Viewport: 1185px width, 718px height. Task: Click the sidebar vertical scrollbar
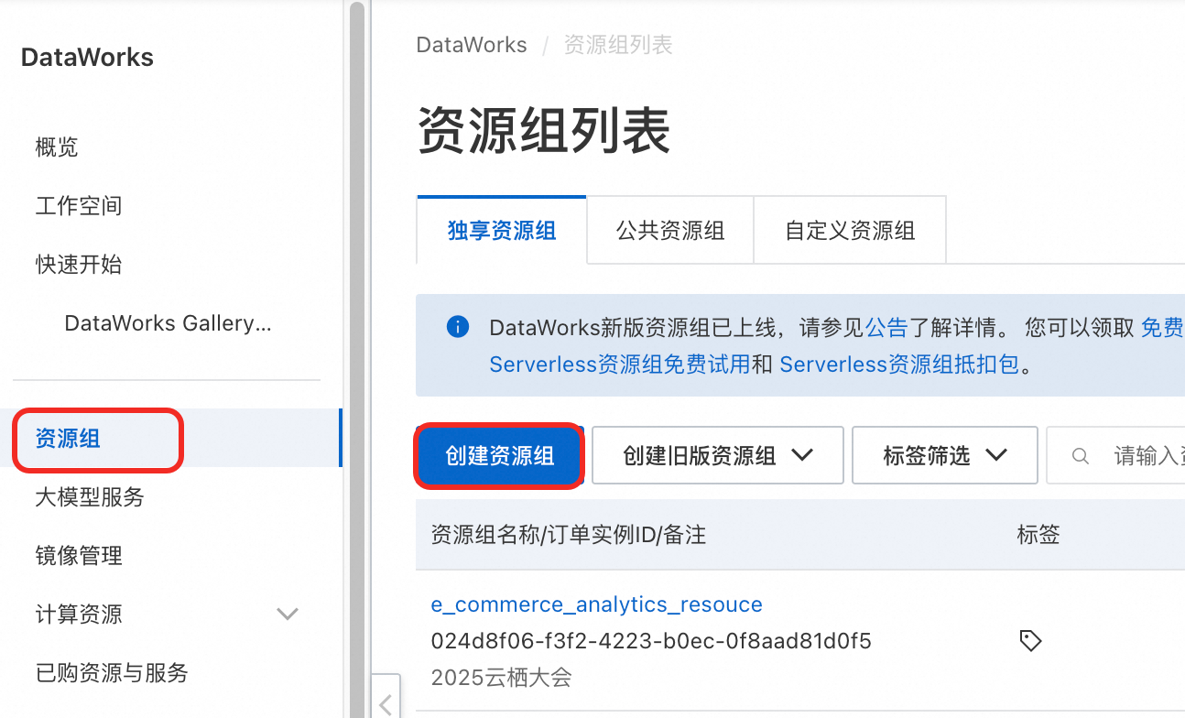tap(356, 359)
